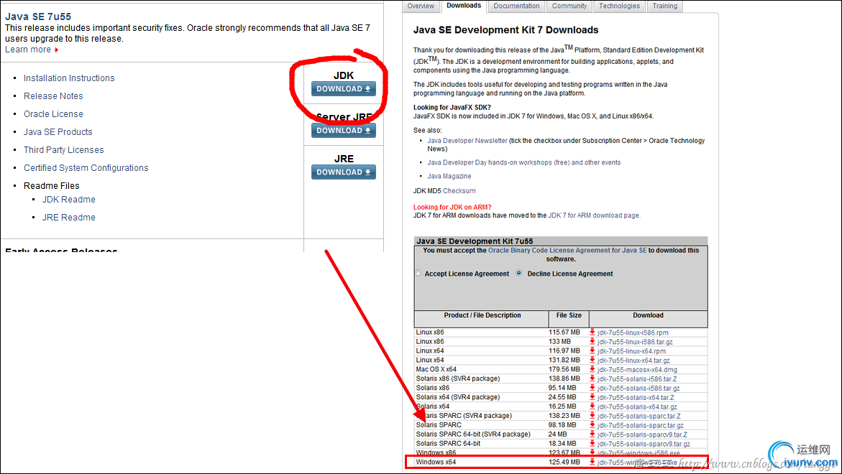Open the Community tab

[x=569, y=6]
